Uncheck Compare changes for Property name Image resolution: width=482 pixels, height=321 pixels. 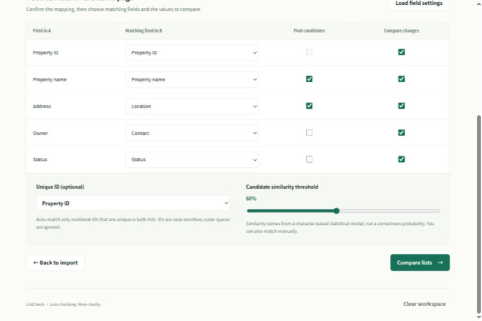click(x=401, y=79)
